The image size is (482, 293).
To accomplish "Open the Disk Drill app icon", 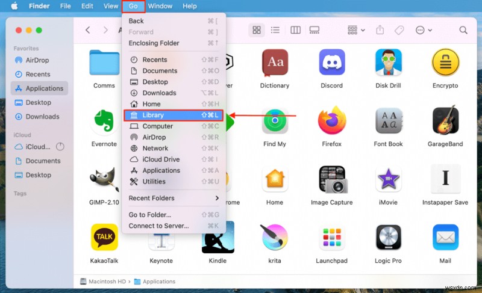I will [x=388, y=63].
